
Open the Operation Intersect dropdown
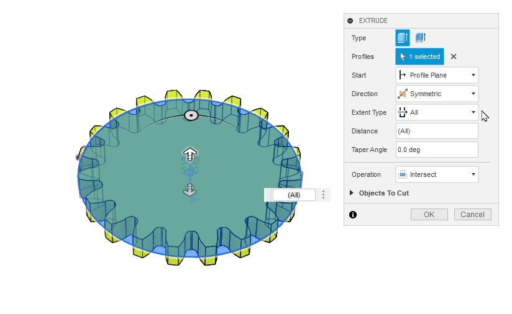point(437,174)
